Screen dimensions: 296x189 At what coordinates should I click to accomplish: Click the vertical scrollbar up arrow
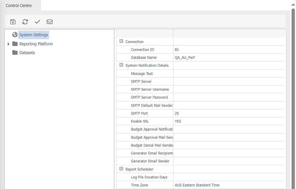(x=293, y=5)
